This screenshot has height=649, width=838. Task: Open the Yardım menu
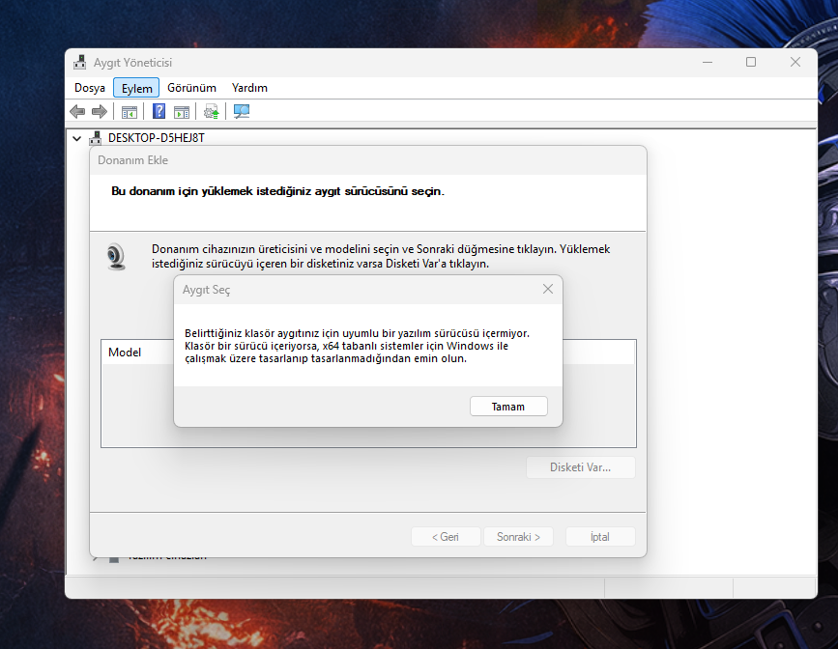pos(249,88)
